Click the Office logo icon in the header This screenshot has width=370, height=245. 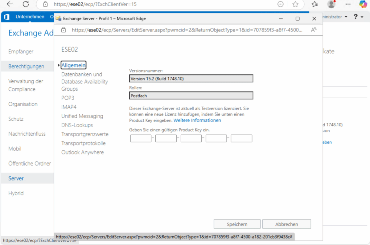coord(6,17)
